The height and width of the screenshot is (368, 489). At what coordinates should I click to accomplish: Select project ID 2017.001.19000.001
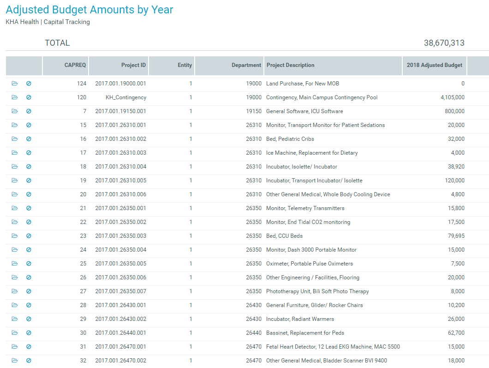click(x=120, y=83)
